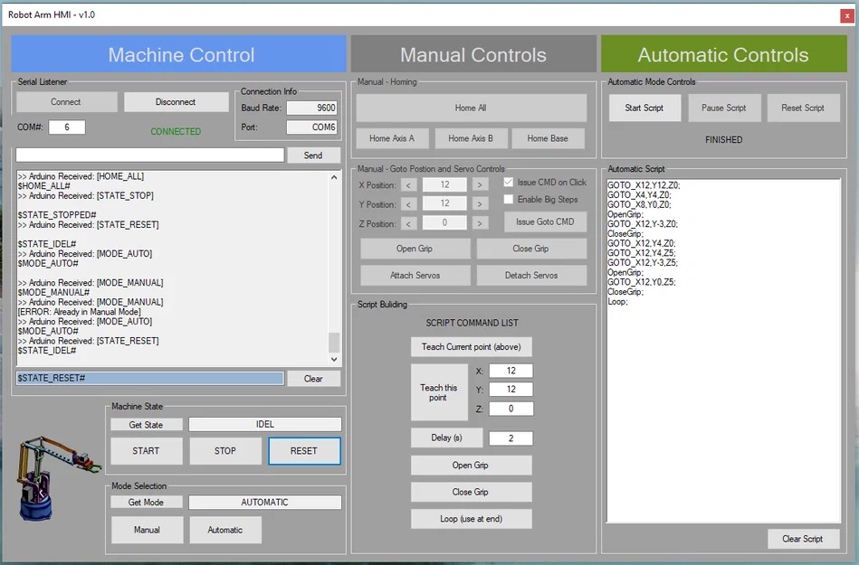Click script line GOTO_X12,Y0,Z5;
The height and width of the screenshot is (565, 859).
(x=642, y=282)
